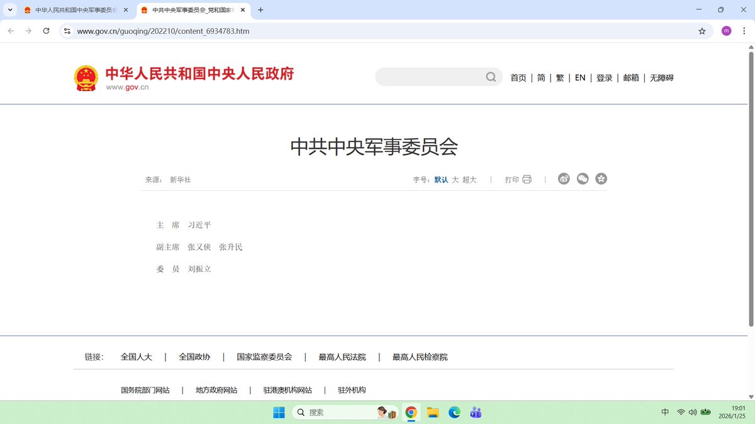Click the battery tray icon
This screenshot has width=755, height=424.
[706, 413]
